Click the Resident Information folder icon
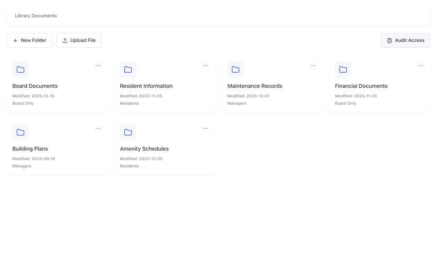437x273 pixels. (x=128, y=70)
